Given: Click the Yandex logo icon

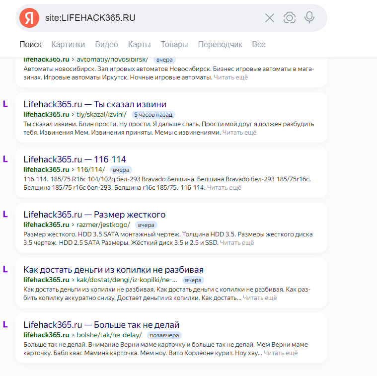Looking at the screenshot, I should pos(29,18).
